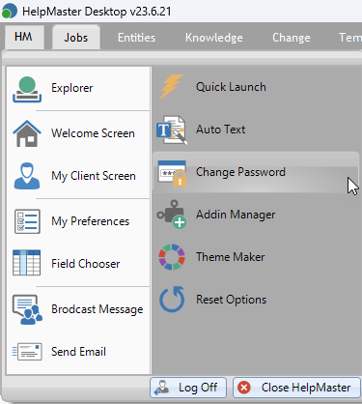Open the Auto Text icon
Screen dimensions: 362x404
tap(172, 130)
